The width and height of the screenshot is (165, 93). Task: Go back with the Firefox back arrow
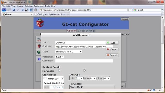click(4, 10)
